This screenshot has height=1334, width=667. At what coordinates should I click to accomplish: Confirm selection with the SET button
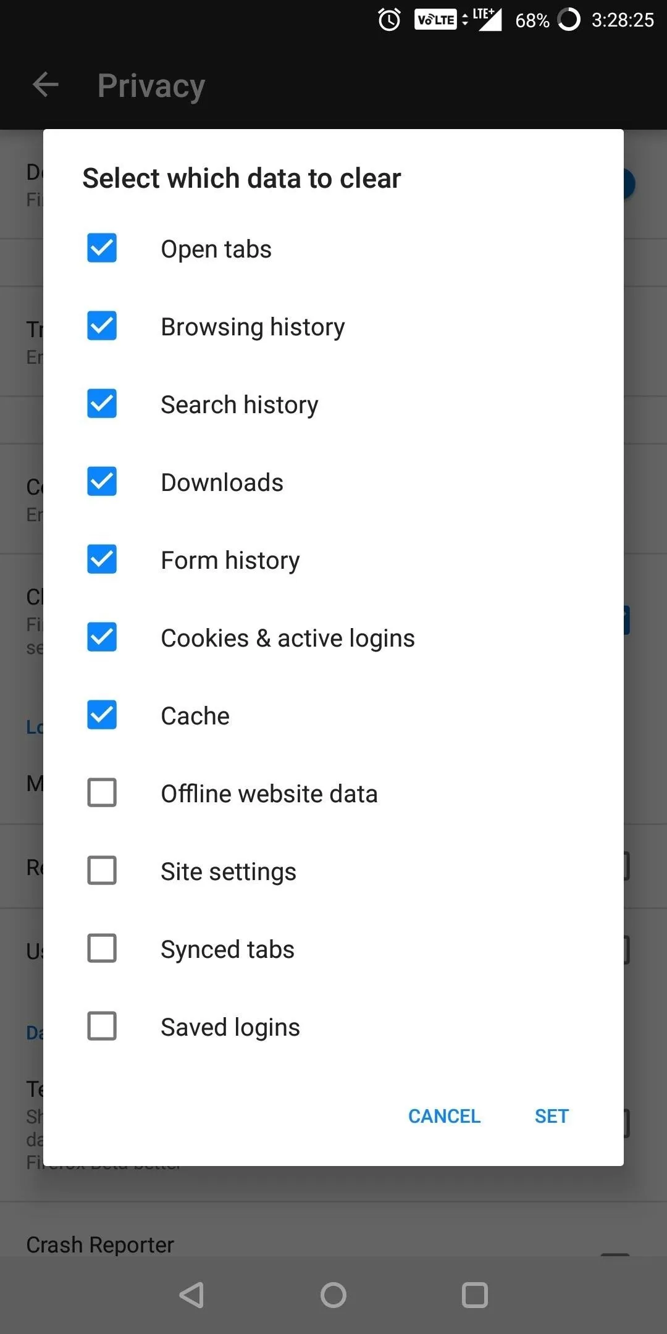(x=552, y=1116)
